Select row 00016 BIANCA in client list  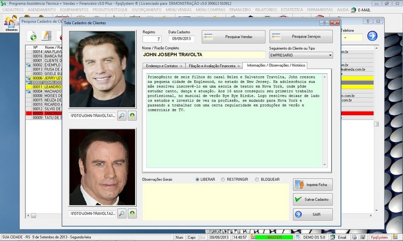(44, 56)
